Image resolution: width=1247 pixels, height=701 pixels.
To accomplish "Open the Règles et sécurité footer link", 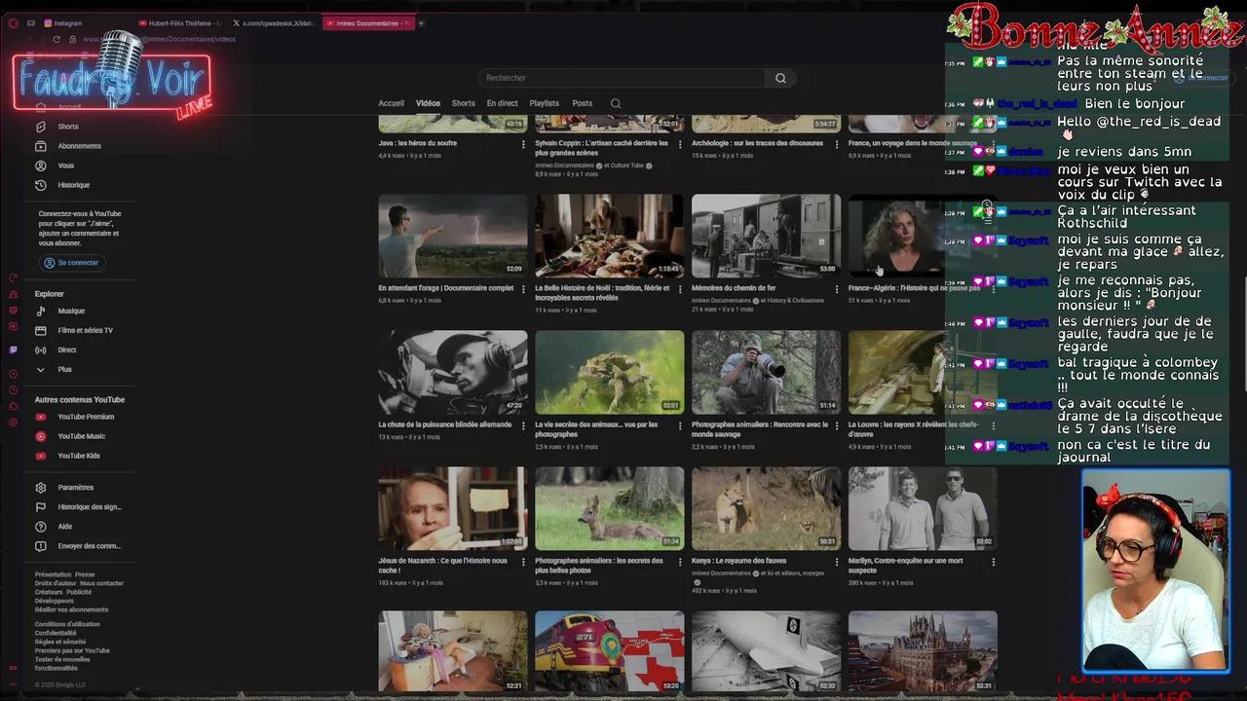I will (x=60, y=642).
